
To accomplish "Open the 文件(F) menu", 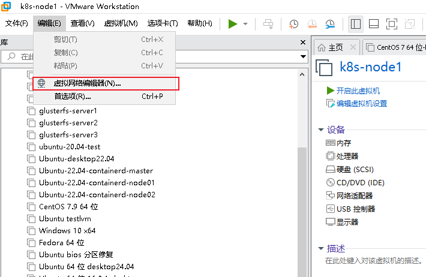I will click(17, 23).
